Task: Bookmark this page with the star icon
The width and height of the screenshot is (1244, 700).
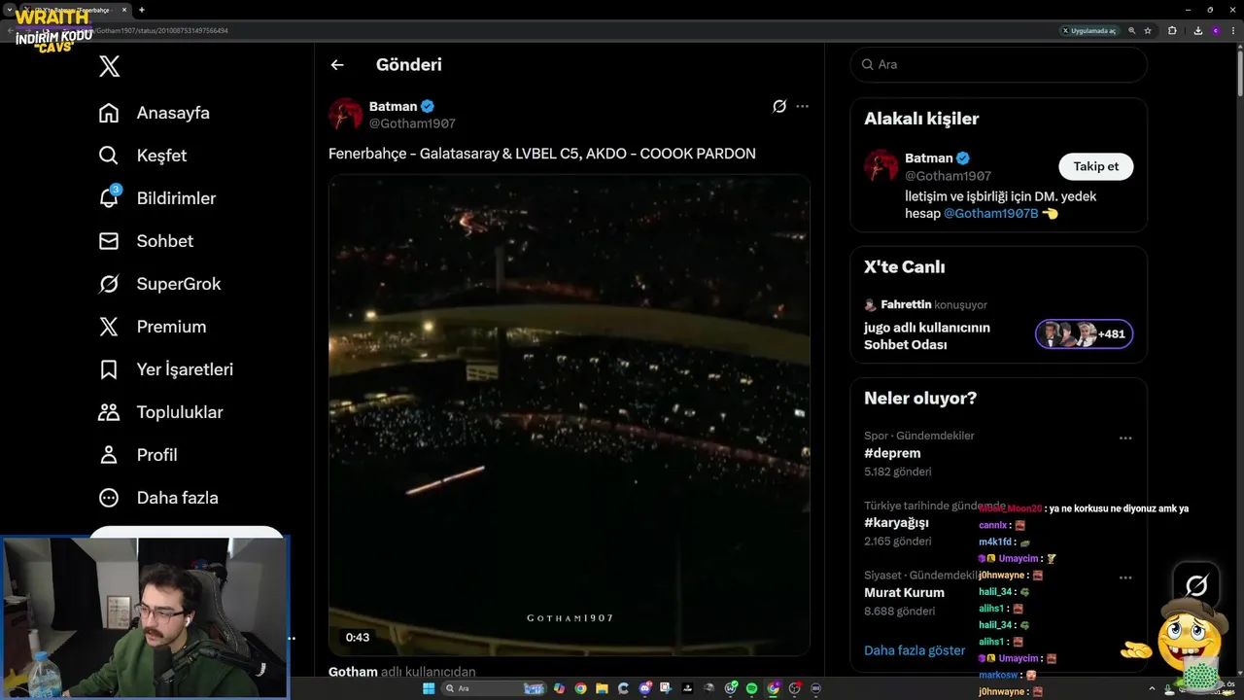Action: pos(1148,30)
